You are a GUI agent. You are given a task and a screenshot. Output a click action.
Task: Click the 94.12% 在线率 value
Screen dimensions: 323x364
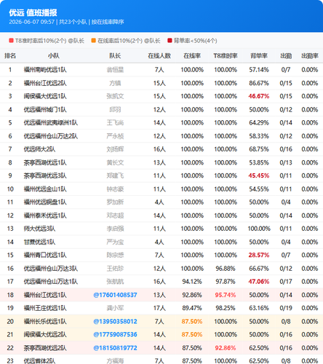pos(192,282)
